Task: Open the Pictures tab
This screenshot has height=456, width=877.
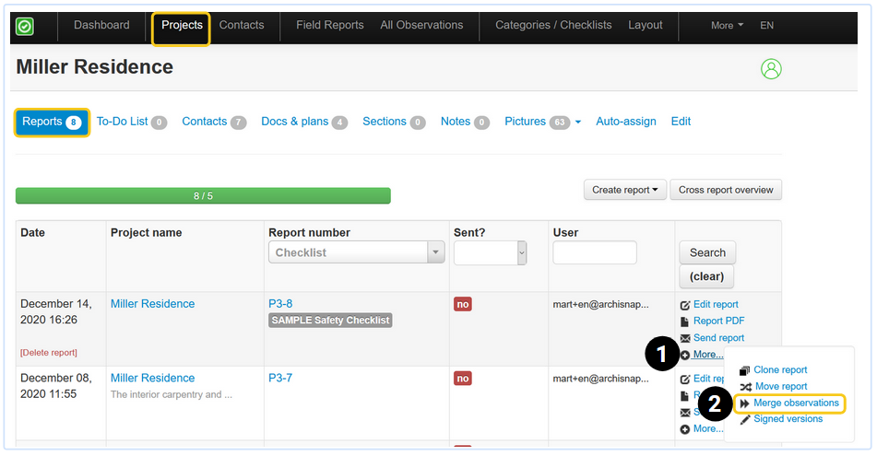Action: click(537, 122)
